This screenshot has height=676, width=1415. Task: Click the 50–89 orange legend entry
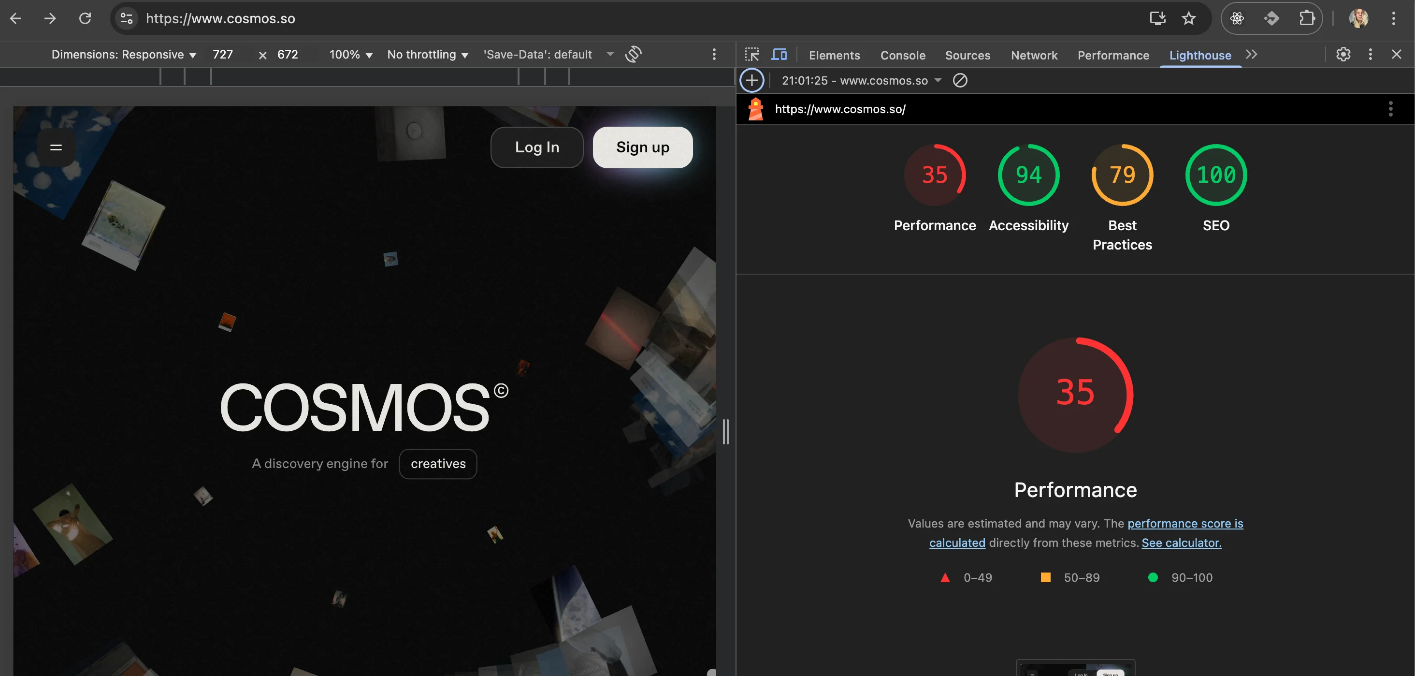point(1070,578)
